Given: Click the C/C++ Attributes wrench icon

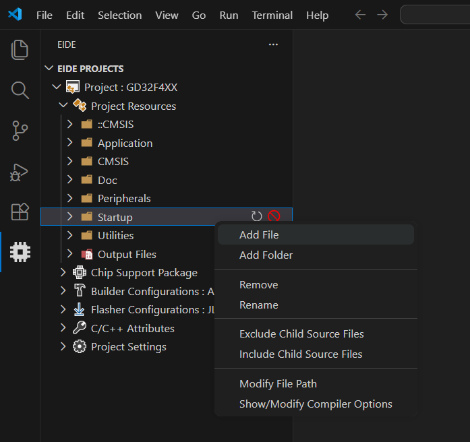Looking at the screenshot, I should (80, 328).
